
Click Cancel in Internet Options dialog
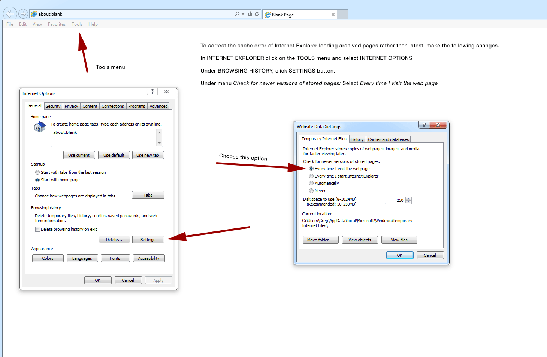tap(128, 280)
